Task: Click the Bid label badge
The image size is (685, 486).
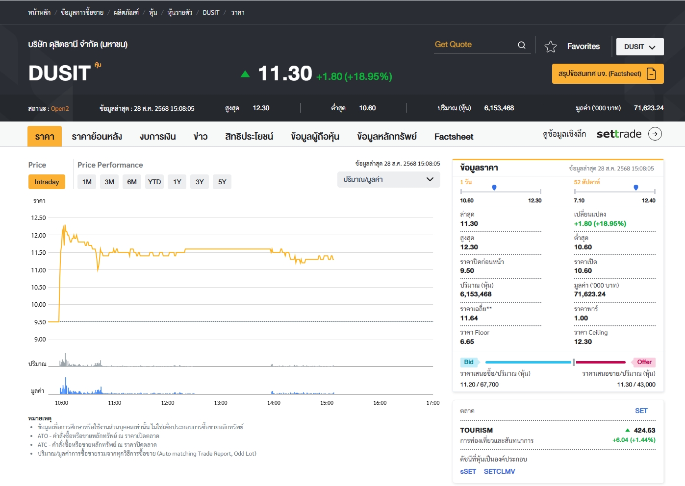Action: tap(469, 362)
